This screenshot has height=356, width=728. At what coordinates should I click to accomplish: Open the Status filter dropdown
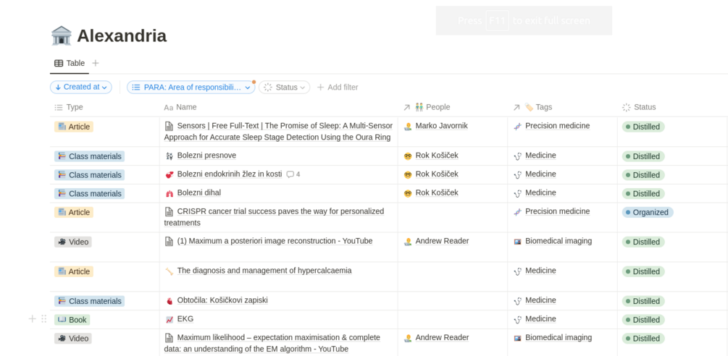click(x=285, y=88)
